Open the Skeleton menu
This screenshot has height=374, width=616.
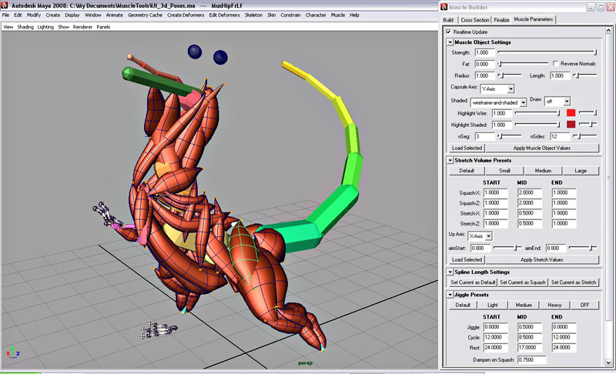[253, 15]
